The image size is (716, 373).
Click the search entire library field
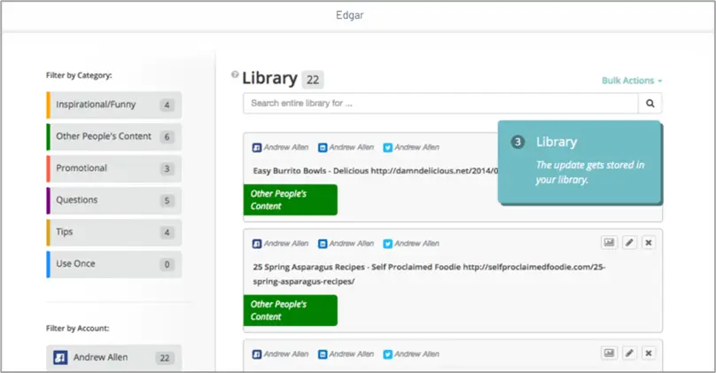point(440,104)
